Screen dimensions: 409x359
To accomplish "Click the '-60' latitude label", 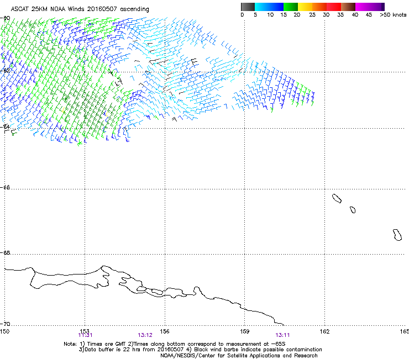I will (5, 18).
